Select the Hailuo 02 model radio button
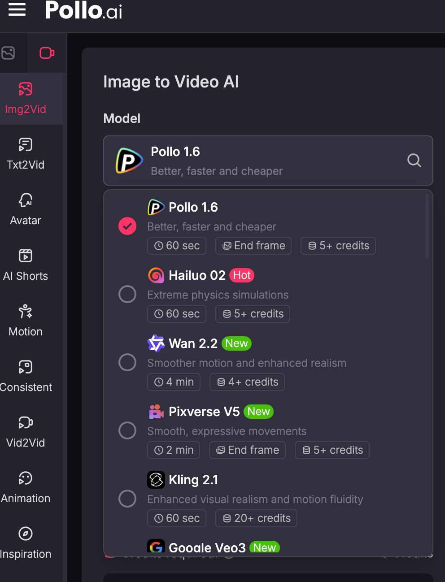The image size is (445, 582). click(x=127, y=294)
